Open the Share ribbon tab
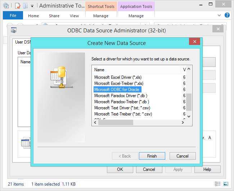This screenshot has height=191, width=234. pyautogui.click(x=54, y=16)
